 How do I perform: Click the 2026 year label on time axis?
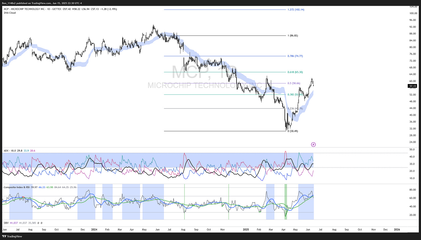[x=397, y=229]
